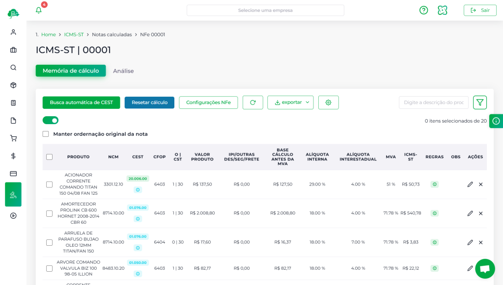Open the chat bubble widget

[x=485, y=269]
